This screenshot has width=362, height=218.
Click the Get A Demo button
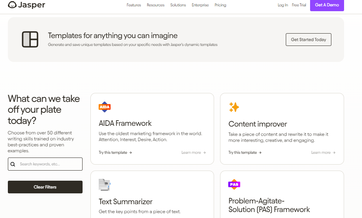327,5
